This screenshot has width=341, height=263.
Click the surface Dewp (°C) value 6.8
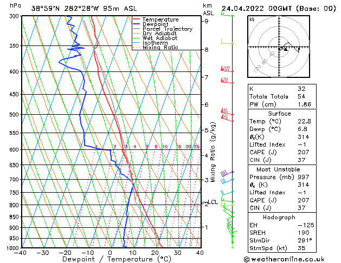303,129
